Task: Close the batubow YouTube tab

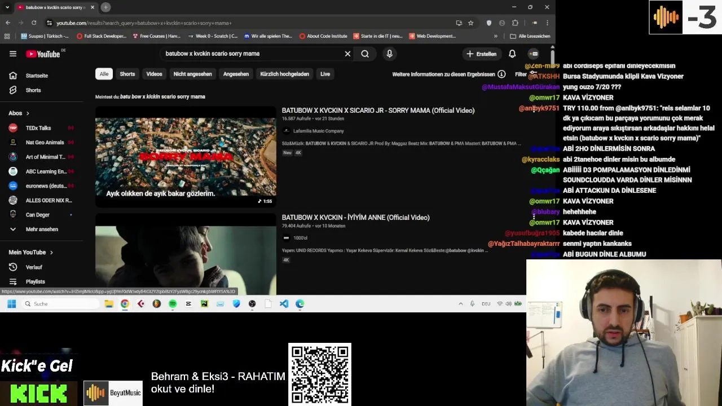Action: 92,7
